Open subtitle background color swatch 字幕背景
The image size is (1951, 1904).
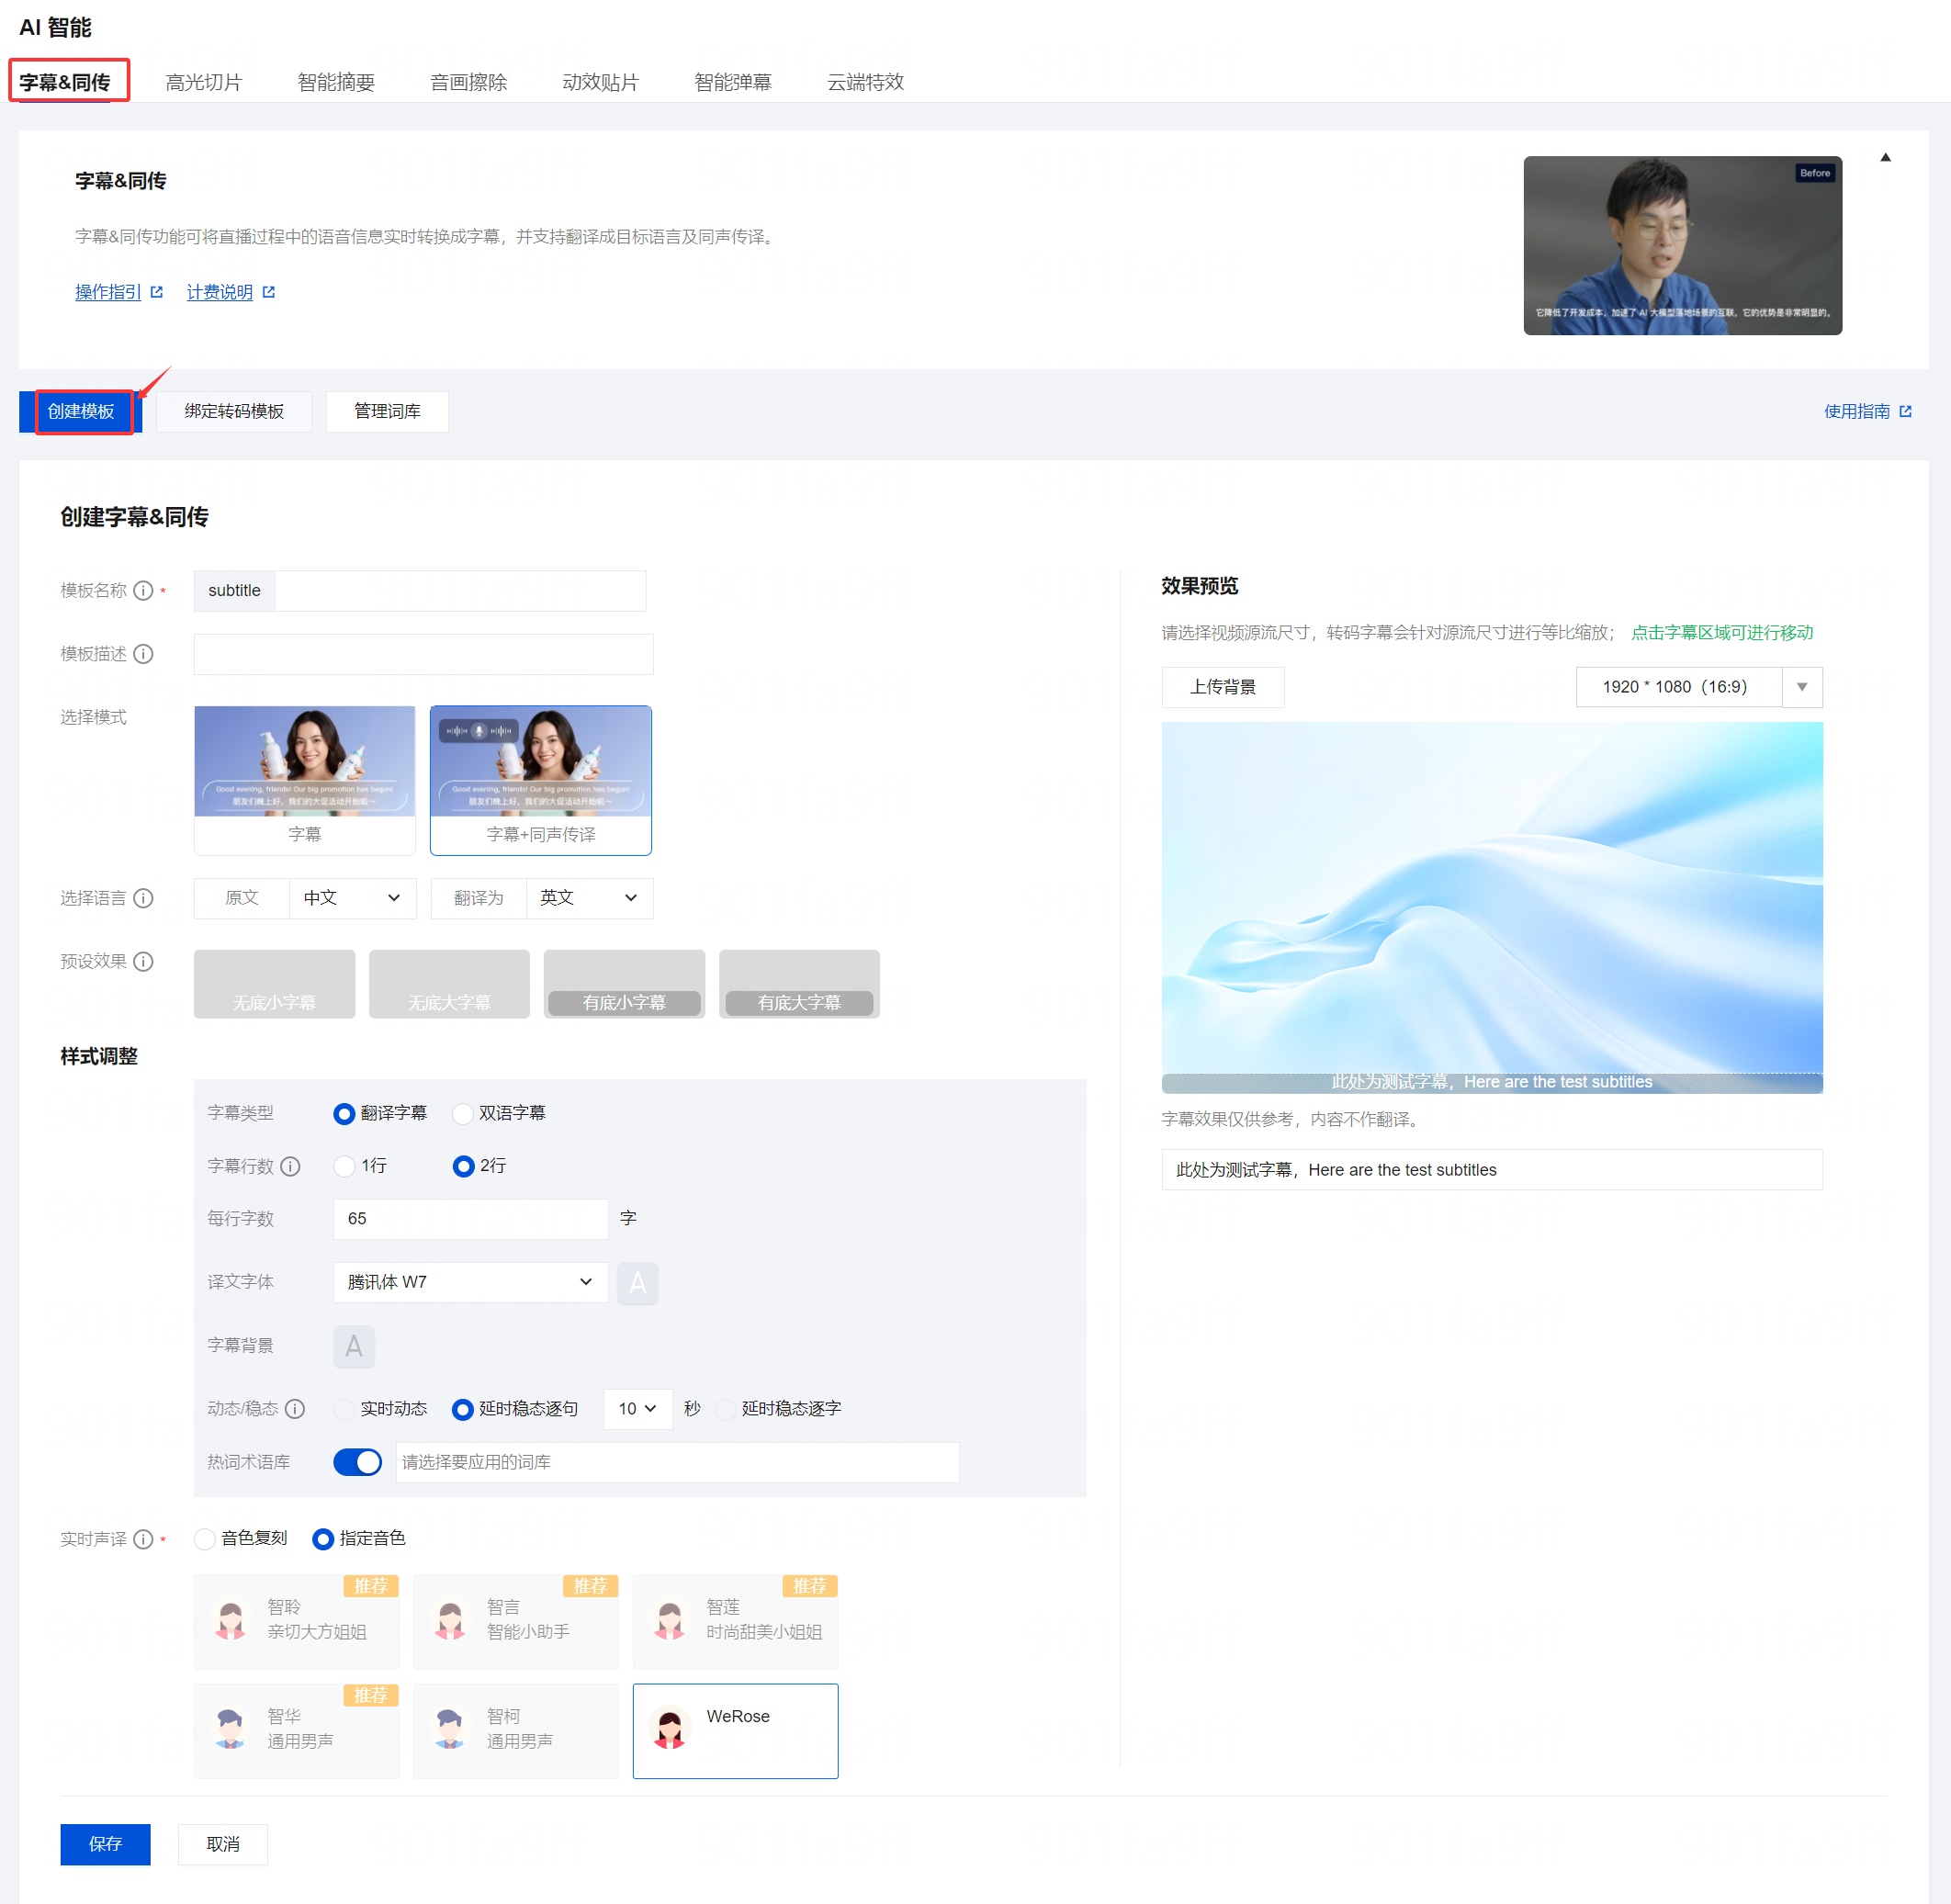tap(354, 1346)
